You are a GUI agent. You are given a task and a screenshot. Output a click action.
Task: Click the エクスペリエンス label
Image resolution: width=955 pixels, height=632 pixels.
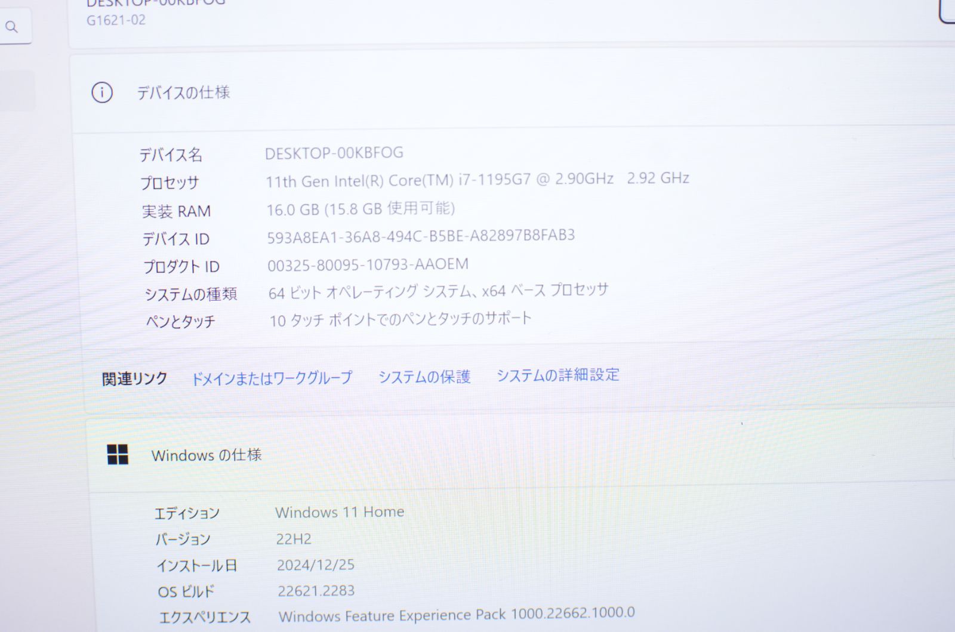[x=205, y=617]
